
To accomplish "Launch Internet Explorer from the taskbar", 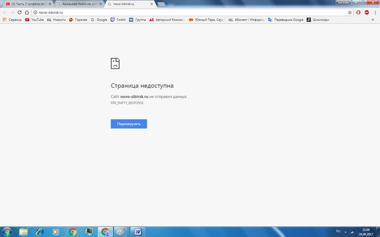I will [39, 232].
